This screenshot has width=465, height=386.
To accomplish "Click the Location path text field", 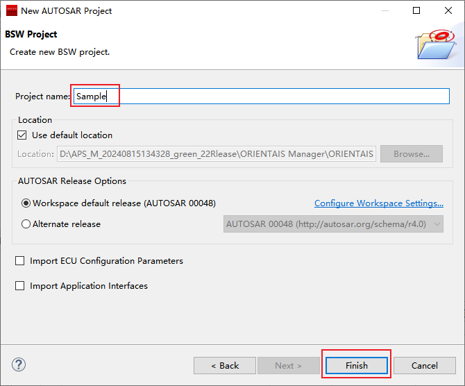I will tap(216, 154).
